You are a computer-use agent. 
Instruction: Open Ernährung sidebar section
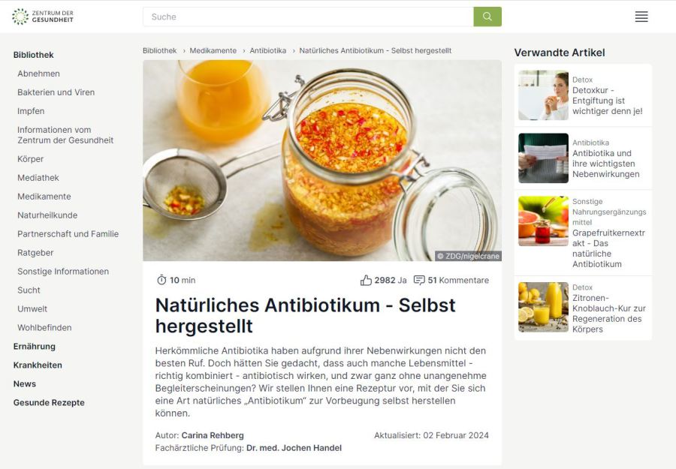click(34, 347)
